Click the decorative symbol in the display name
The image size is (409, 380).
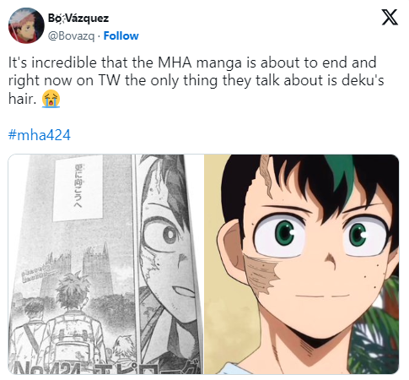pyautogui.click(x=62, y=19)
